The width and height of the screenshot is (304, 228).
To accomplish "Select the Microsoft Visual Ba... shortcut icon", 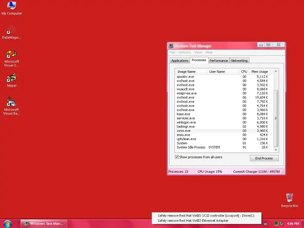I will click(12, 106).
